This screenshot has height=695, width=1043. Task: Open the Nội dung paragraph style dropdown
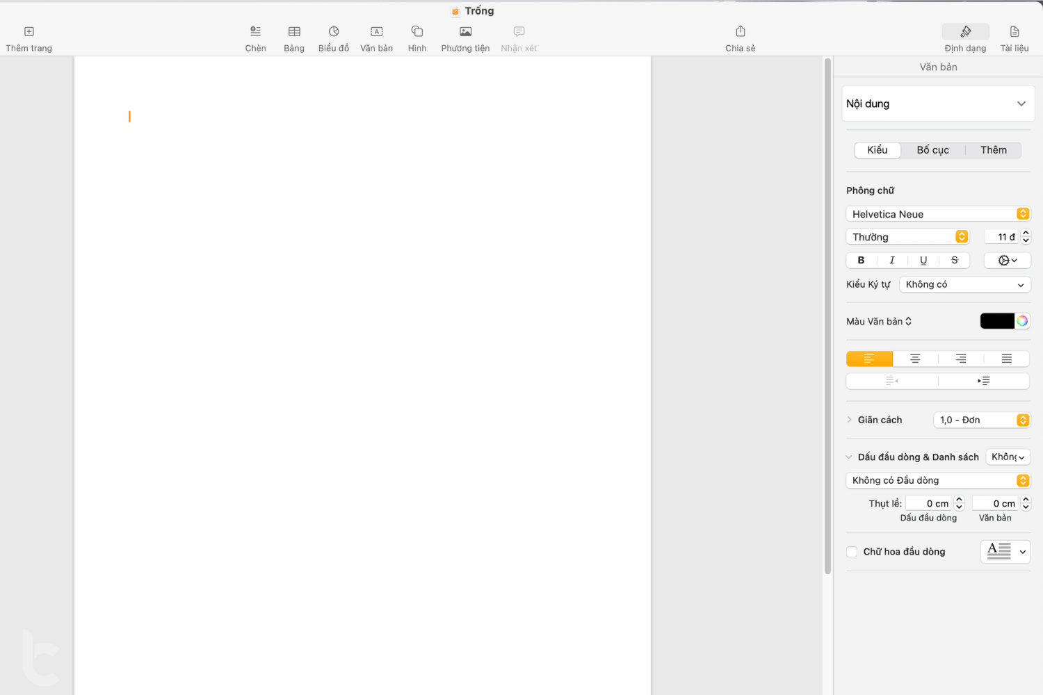pyautogui.click(x=938, y=104)
